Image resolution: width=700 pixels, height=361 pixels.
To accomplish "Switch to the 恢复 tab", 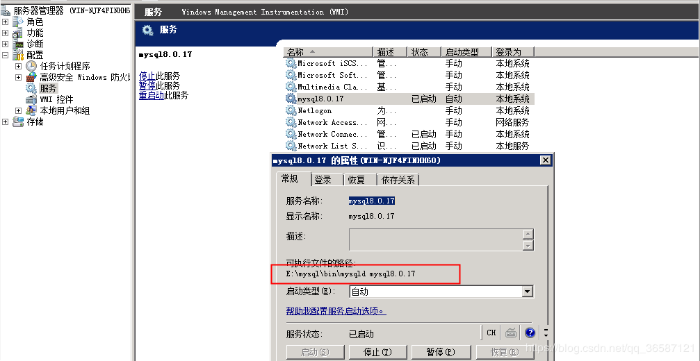I will [360, 180].
